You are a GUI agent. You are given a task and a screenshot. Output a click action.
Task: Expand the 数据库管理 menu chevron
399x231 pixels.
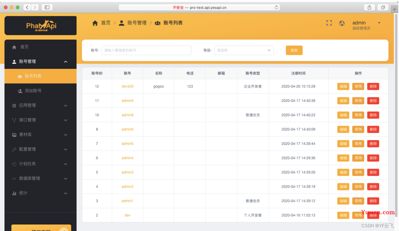(66, 179)
